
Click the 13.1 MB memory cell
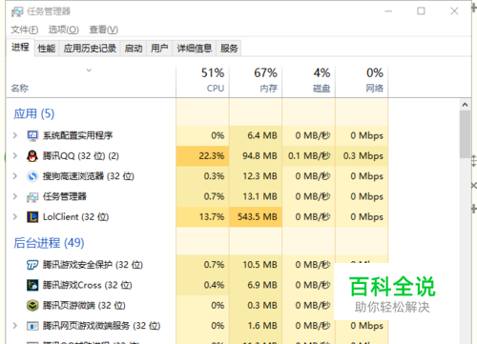click(256, 196)
